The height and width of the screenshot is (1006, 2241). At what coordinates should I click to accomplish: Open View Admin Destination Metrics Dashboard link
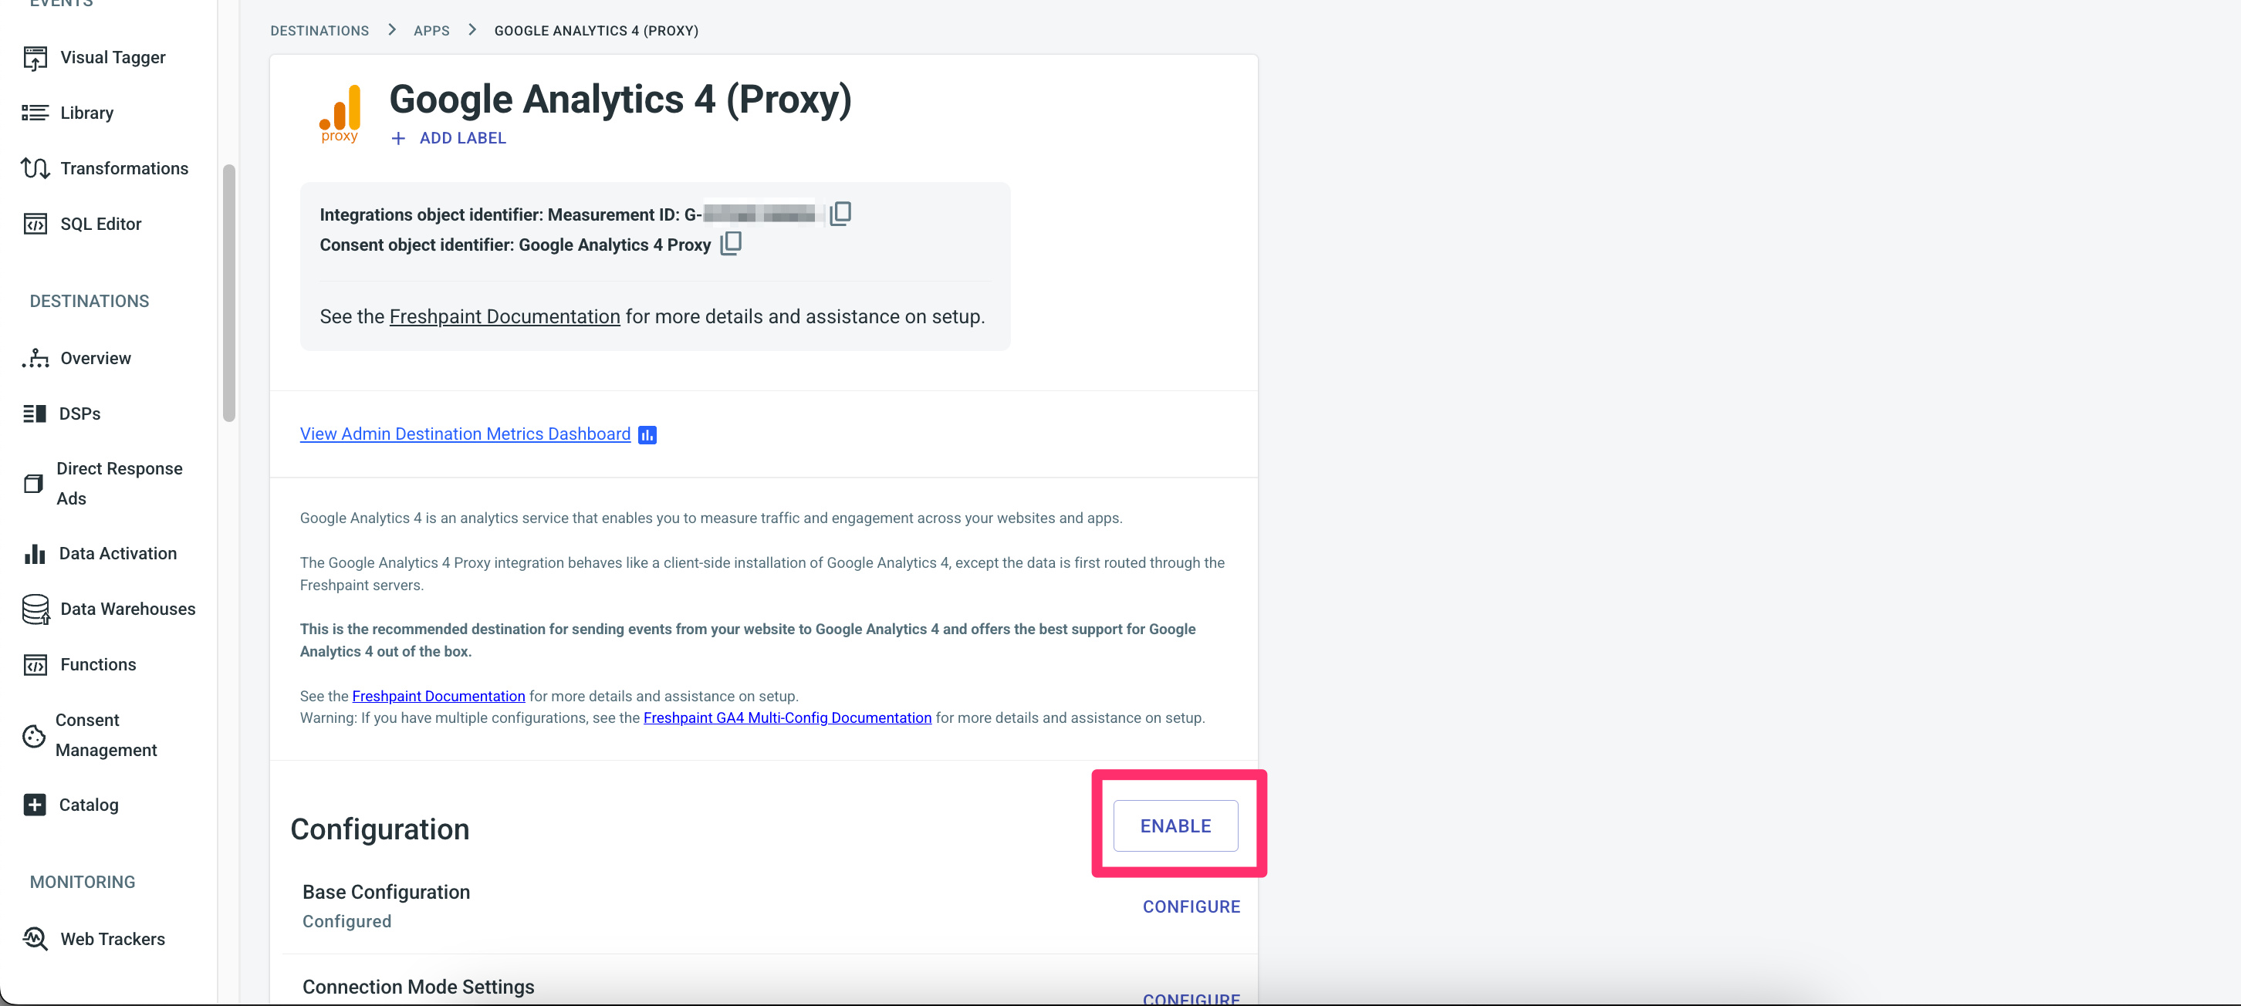pyautogui.click(x=465, y=434)
